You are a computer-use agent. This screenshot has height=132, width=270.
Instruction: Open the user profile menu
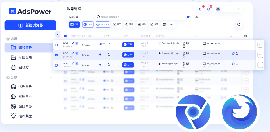(x=228, y=9)
